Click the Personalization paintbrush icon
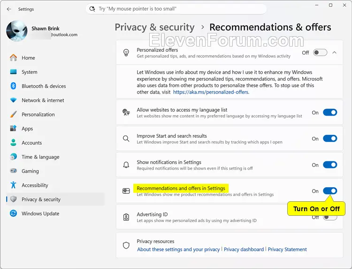 [x=14, y=114]
